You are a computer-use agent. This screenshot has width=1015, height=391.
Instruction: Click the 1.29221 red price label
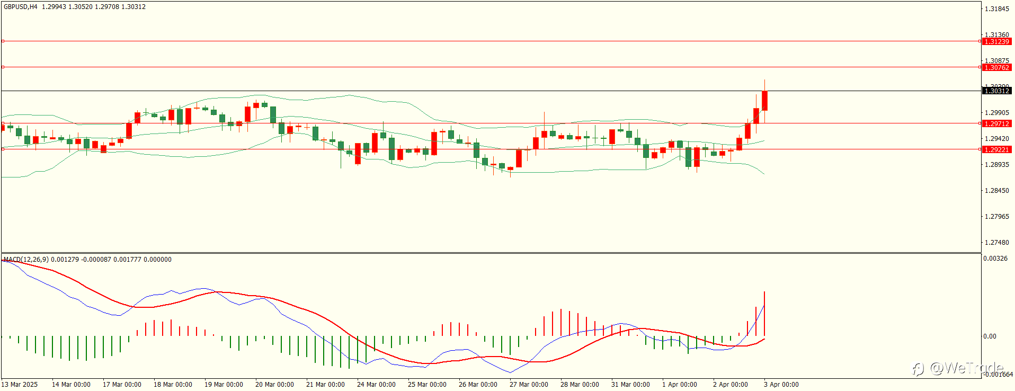point(996,149)
